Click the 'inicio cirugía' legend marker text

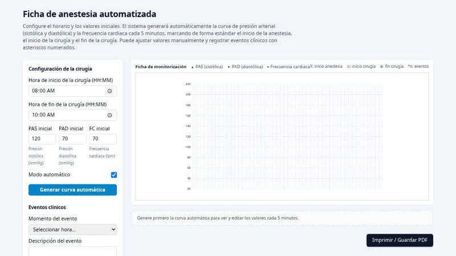click(x=361, y=67)
